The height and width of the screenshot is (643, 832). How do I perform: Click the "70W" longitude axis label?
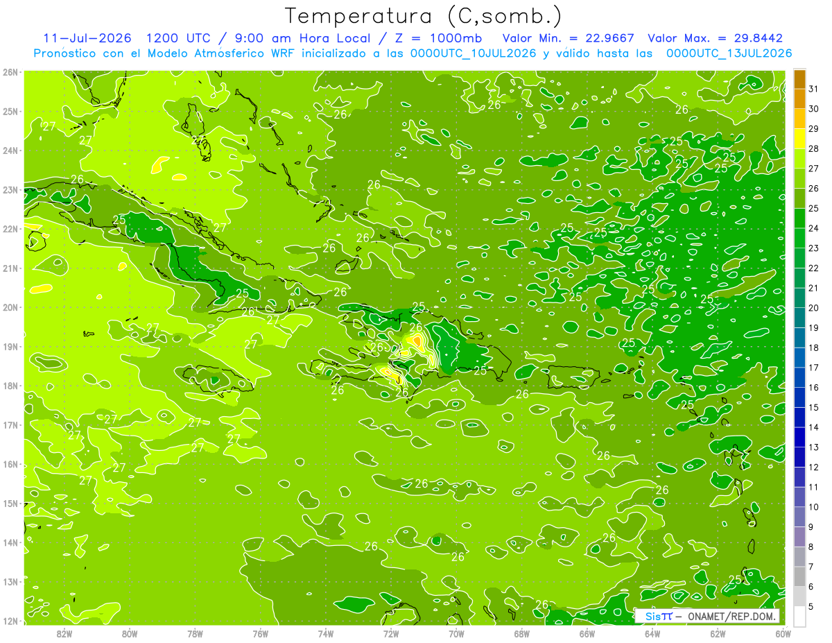pos(456,633)
